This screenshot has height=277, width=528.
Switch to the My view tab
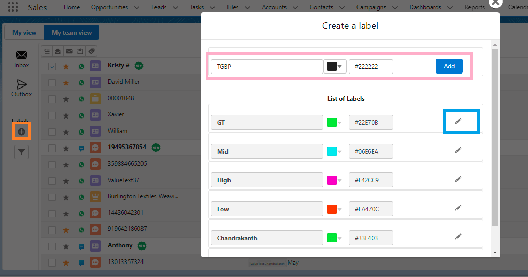pyautogui.click(x=24, y=33)
